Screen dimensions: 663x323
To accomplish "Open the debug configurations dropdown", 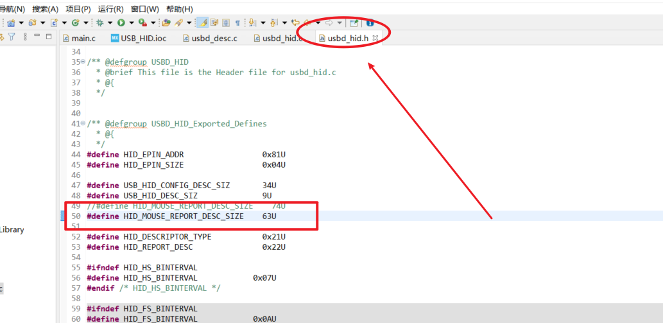I will tap(110, 23).
